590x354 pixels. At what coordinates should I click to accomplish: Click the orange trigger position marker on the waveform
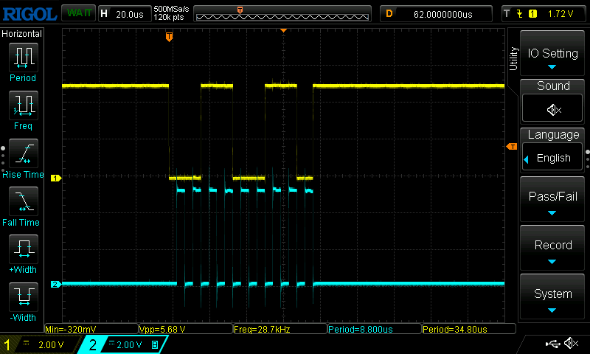(x=170, y=35)
